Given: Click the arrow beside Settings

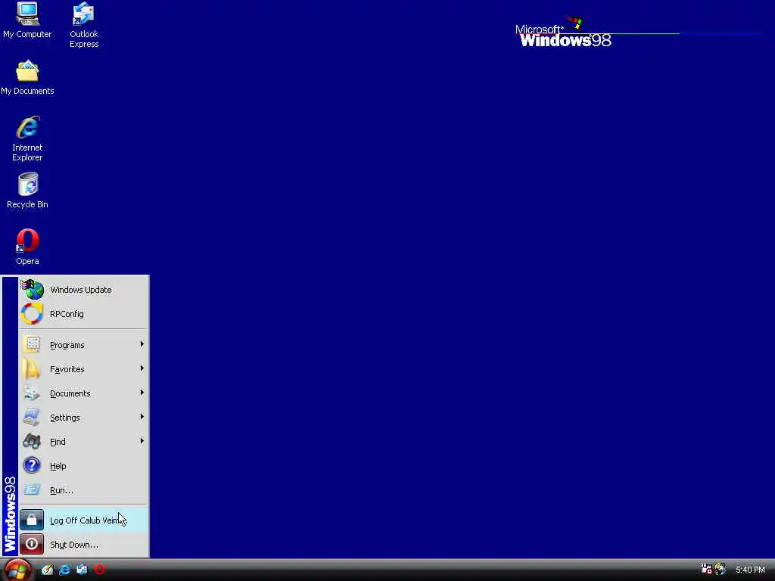Looking at the screenshot, I should 142,417.
